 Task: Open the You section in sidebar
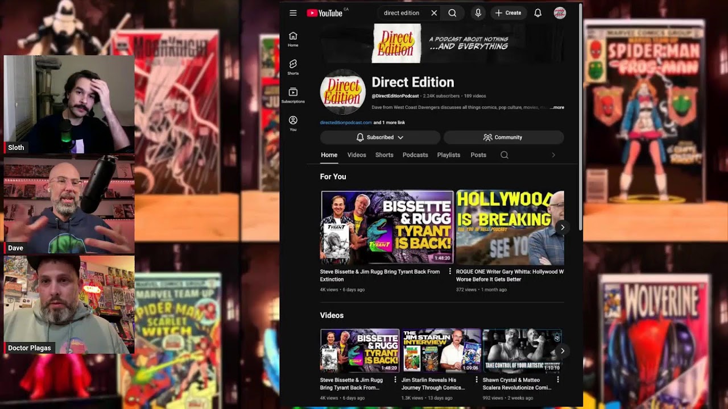(293, 123)
